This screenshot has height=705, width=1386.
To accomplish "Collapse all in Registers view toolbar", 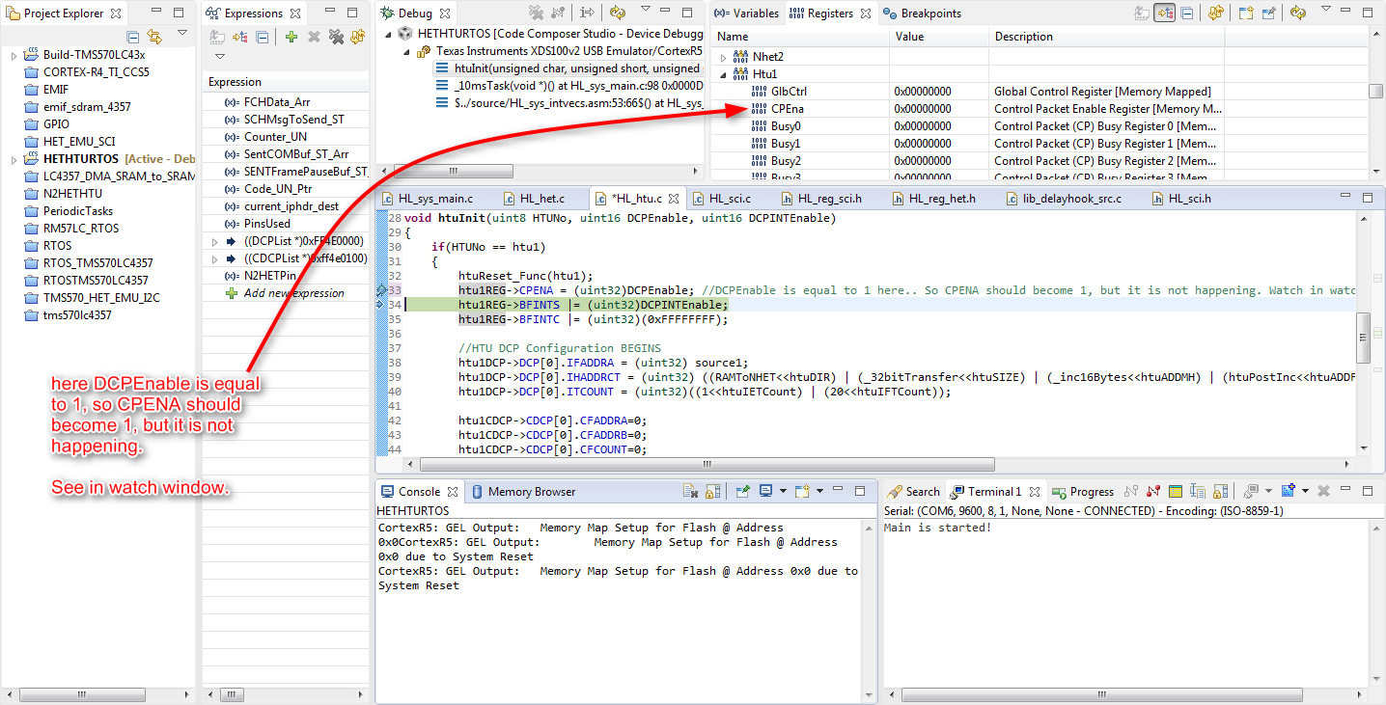I will (x=1186, y=14).
